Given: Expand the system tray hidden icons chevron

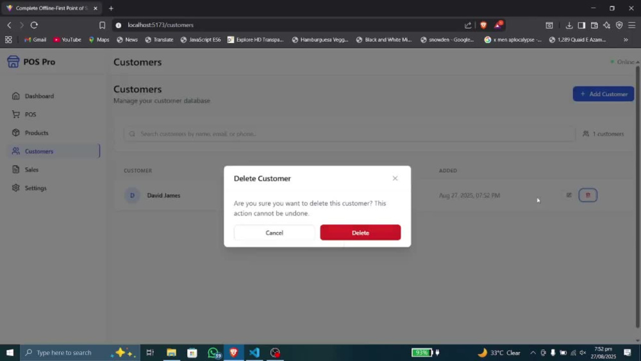Looking at the screenshot, I should 533,353.
